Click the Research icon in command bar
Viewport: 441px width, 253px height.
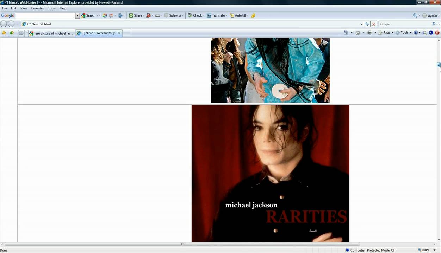point(424,33)
